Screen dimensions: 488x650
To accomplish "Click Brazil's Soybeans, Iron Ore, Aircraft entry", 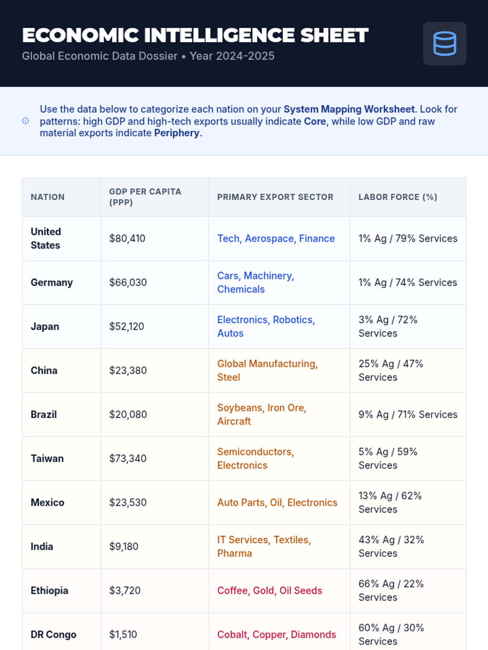I will pyautogui.click(x=261, y=414).
